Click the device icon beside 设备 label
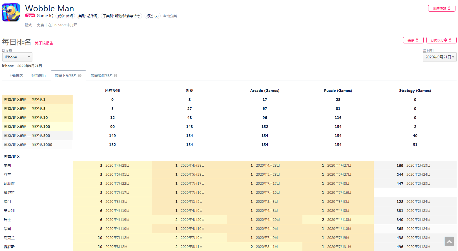 pyautogui.click(x=3, y=51)
